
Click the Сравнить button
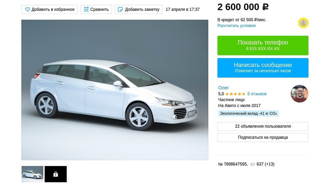pos(96,10)
